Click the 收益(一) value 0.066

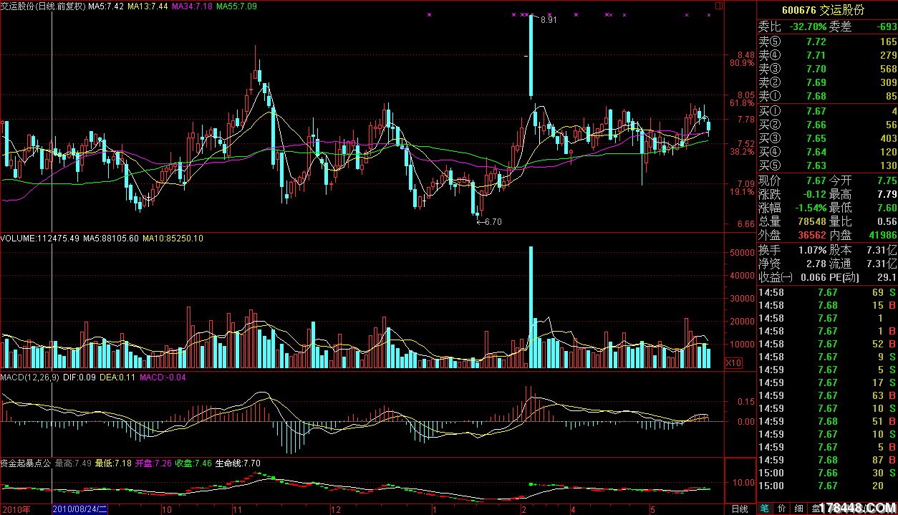813,278
